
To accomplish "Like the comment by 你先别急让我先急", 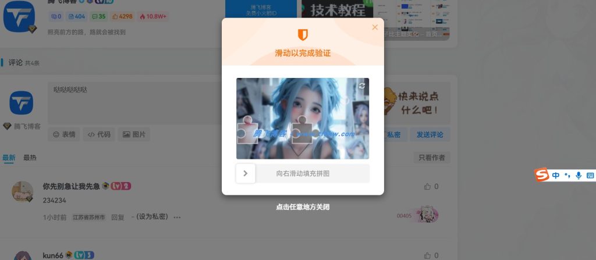I will (x=428, y=187).
